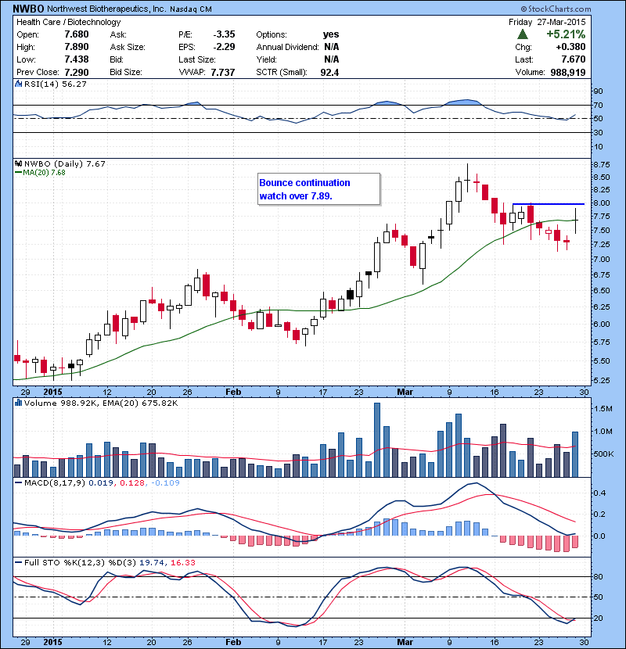Click the SCTR (Small) value 92.4
This screenshot has width=626, height=649.
coord(329,72)
